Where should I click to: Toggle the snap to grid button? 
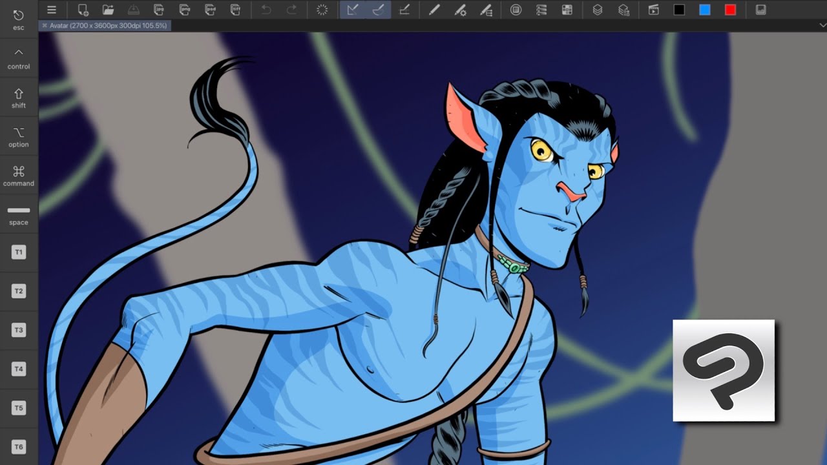point(404,10)
